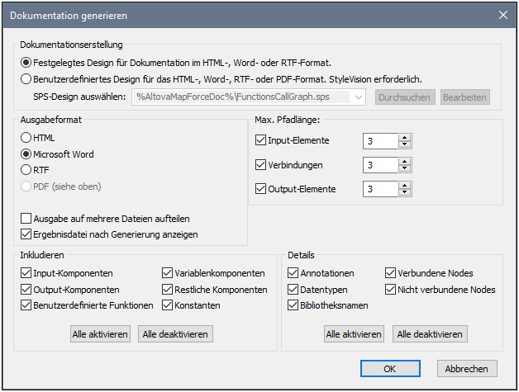
Task: Click the Output-Elemente number input field
Action: pos(379,189)
